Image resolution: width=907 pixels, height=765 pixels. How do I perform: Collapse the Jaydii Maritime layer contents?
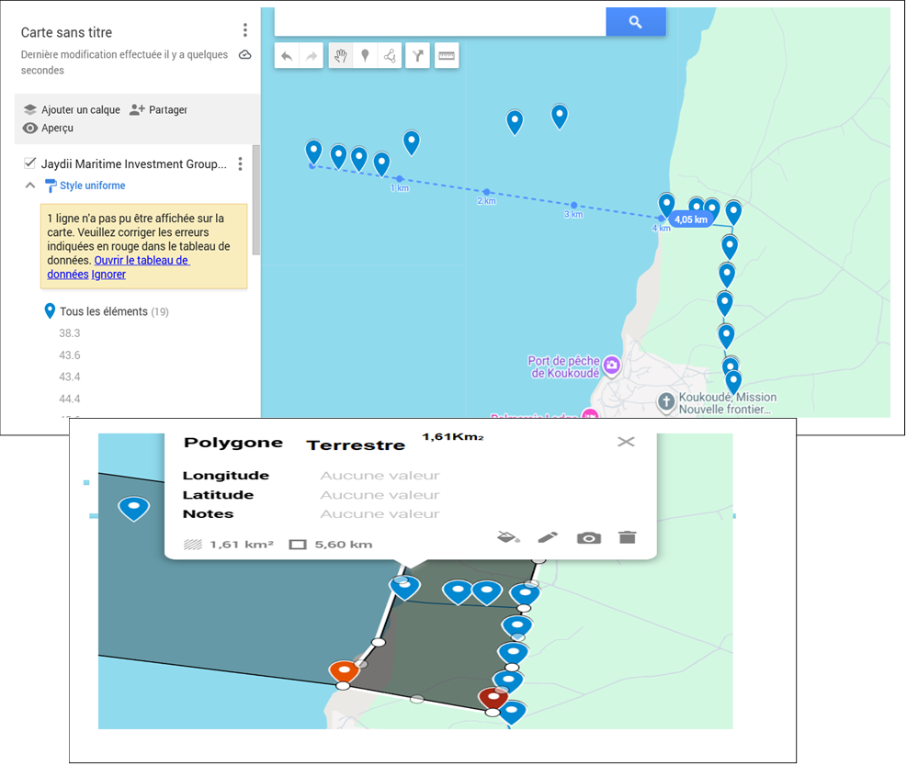click(30, 186)
